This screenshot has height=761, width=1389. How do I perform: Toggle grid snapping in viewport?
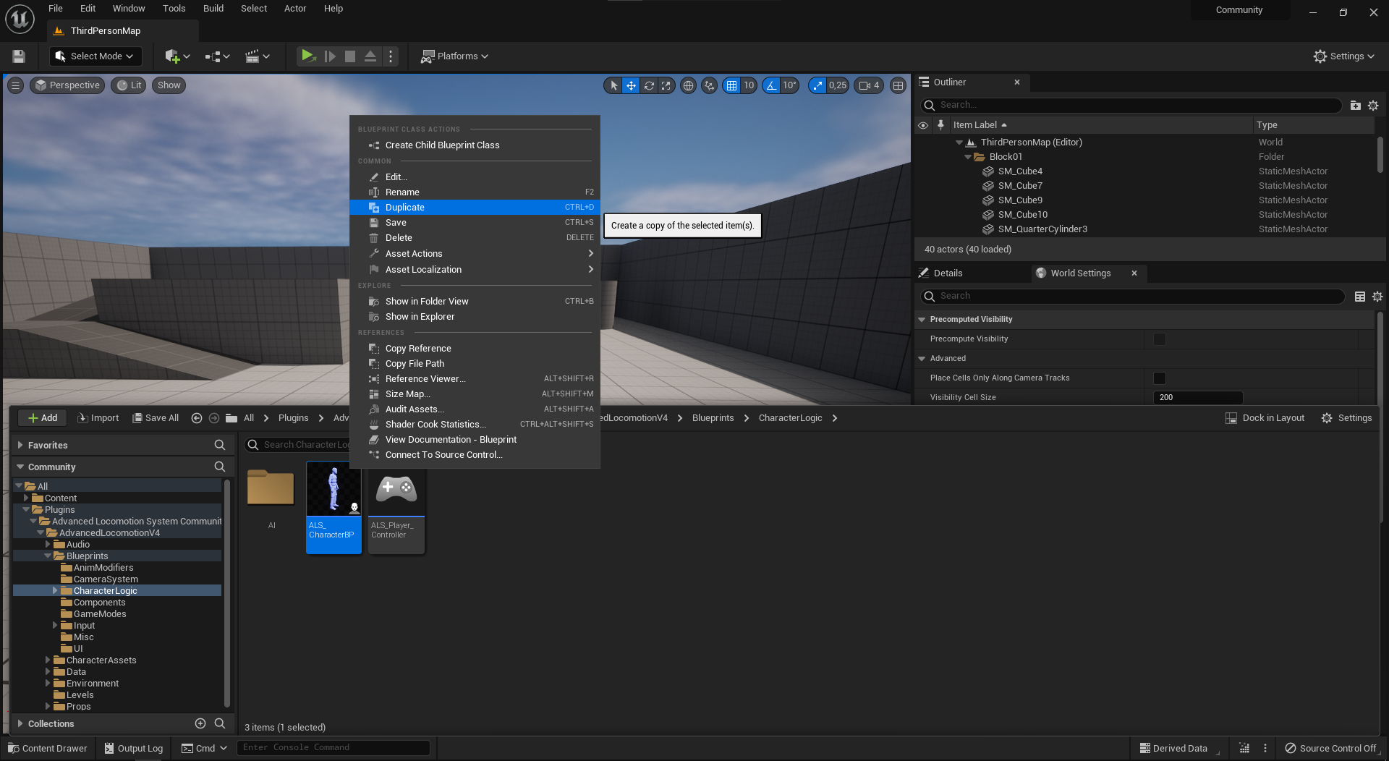click(x=732, y=85)
